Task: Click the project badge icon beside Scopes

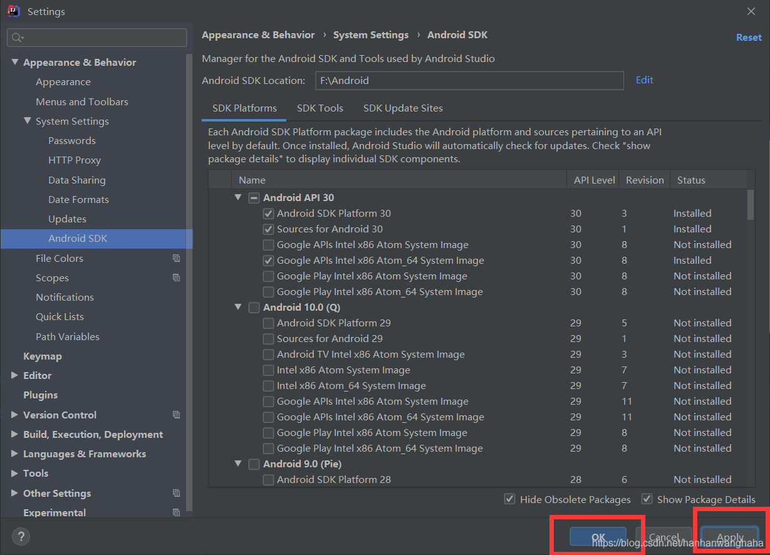Action: (x=176, y=277)
